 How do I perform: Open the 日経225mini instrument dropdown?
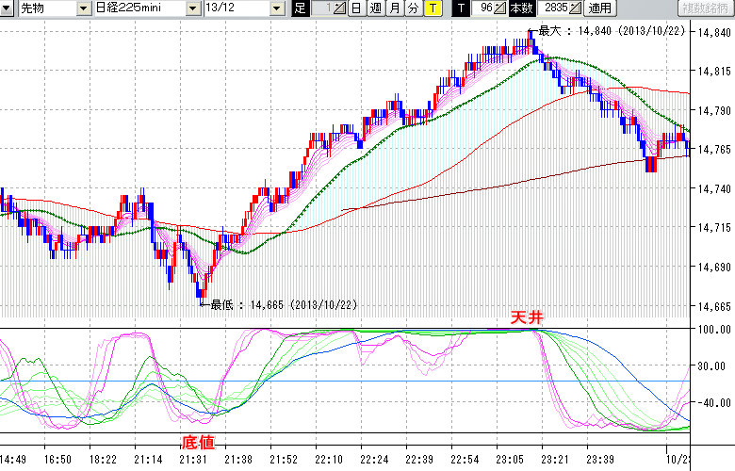point(192,8)
